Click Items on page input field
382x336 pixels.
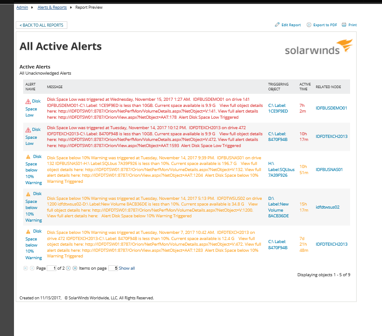pos(113,268)
